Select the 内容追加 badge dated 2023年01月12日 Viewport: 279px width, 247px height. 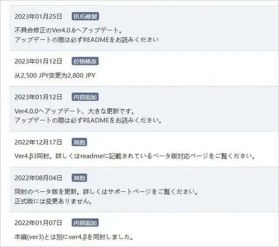tap(85, 97)
